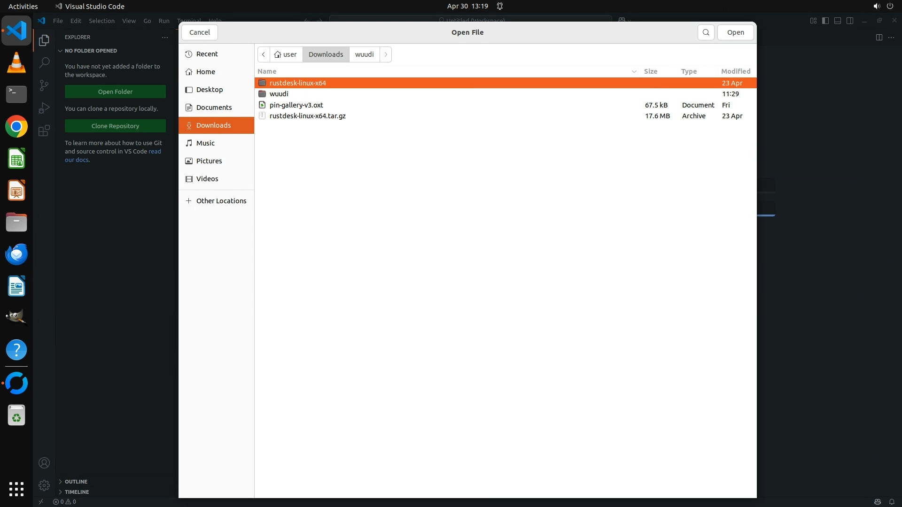This screenshot has width=902, height=507.
Task: Open the Manage gear icon
Action: coord(44,485)
